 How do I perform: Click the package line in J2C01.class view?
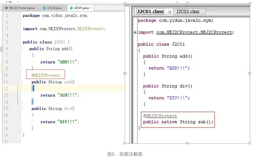(175, 21)
